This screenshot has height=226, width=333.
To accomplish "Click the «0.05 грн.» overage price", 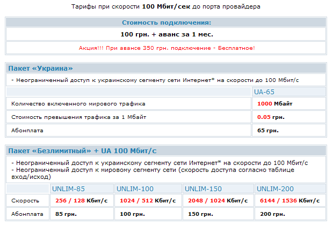I will click(271, 117).
